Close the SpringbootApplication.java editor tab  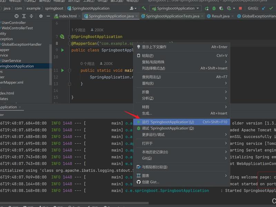click(x=137, y=16)
